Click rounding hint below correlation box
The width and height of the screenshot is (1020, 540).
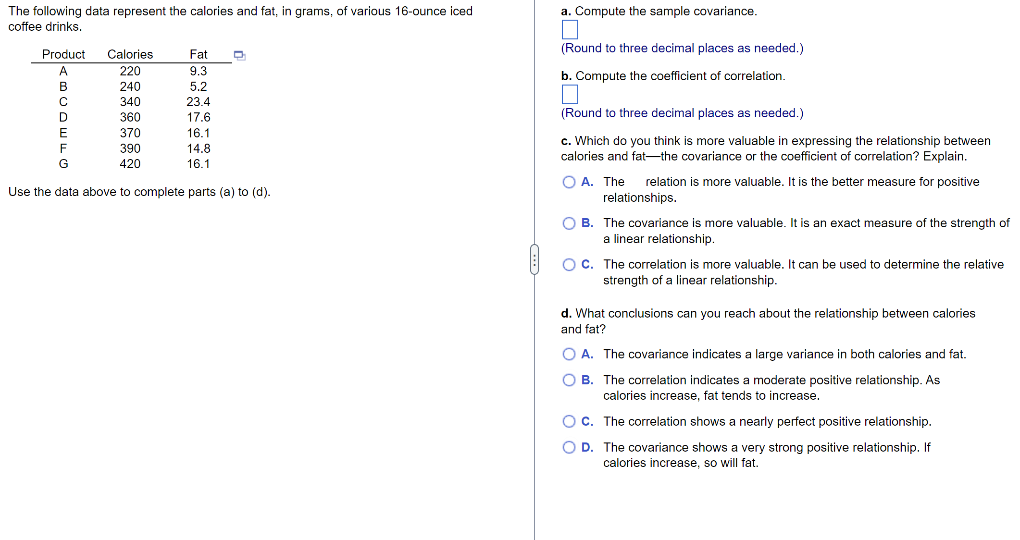click(x=682, y=113)
